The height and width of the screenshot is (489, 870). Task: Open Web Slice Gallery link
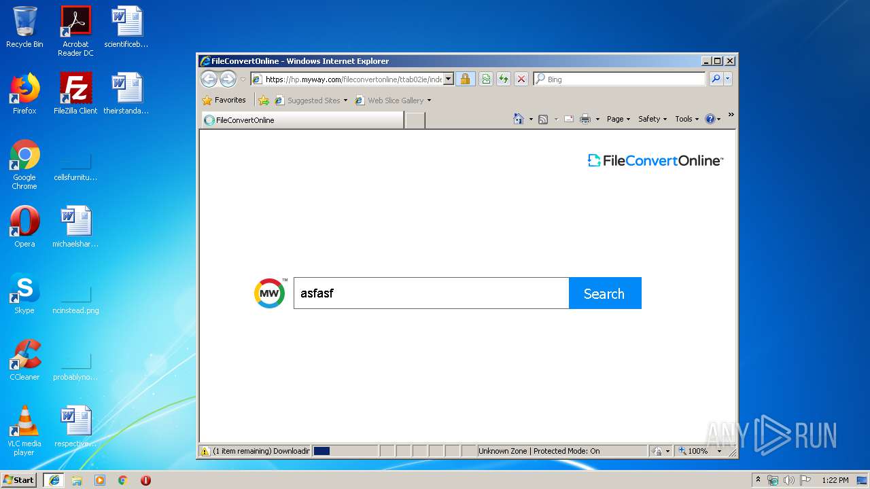pyautogui.click(x=393, y=101)
